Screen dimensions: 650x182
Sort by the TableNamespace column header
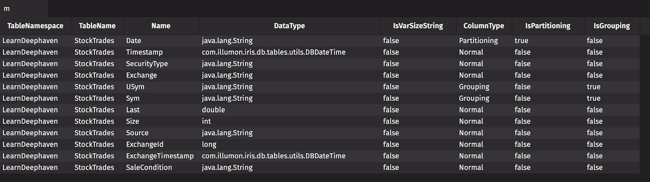pyautogui.click(x=35, y=26)
